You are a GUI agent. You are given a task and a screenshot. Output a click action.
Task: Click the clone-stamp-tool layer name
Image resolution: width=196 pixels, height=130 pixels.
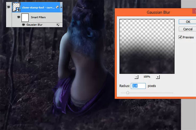(x=38, y=7)
